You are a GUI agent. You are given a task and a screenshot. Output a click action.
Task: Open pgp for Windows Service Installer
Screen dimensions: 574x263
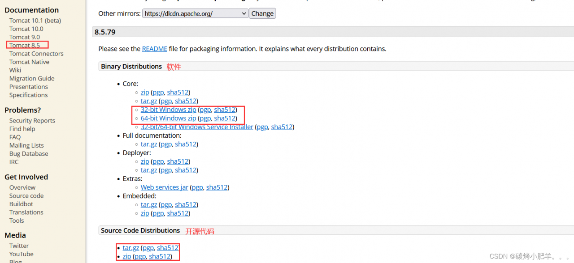(x=262, y=127)
